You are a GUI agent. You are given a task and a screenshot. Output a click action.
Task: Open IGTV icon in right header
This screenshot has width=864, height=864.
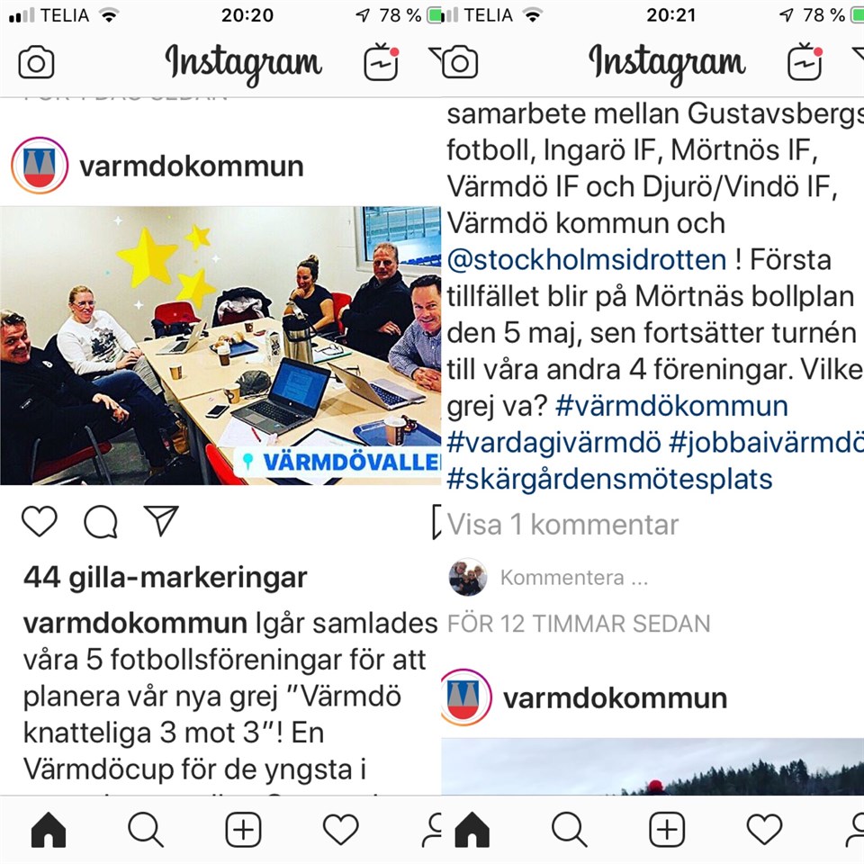click(x=805, y=62)
